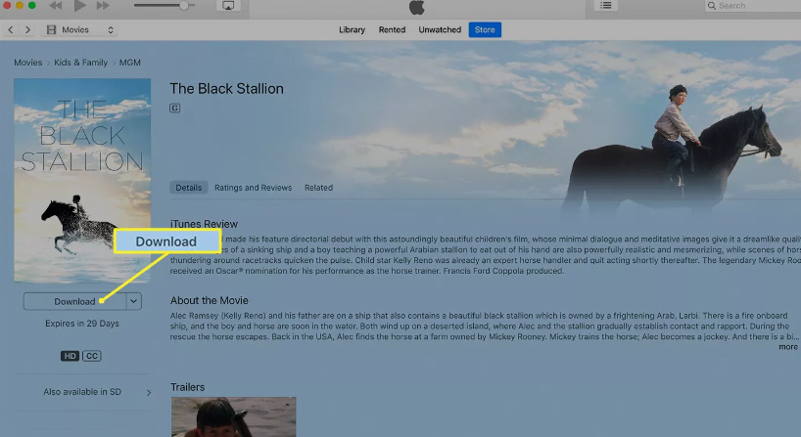The image size is (801, 437).
Task: Click the search magnifier icon
Action: click(712, 6)
